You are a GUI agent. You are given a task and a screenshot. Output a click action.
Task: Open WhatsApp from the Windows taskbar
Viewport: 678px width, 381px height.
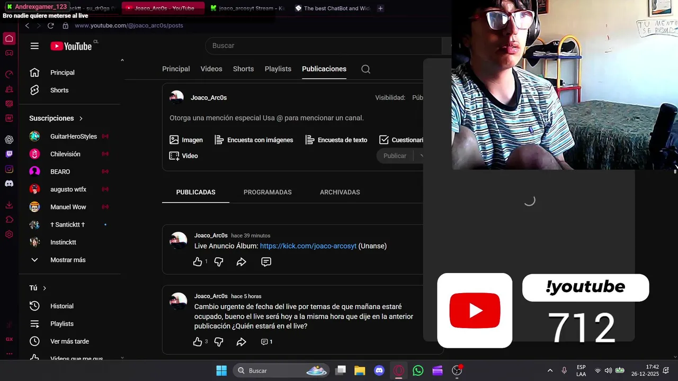(x=418, y=370)
